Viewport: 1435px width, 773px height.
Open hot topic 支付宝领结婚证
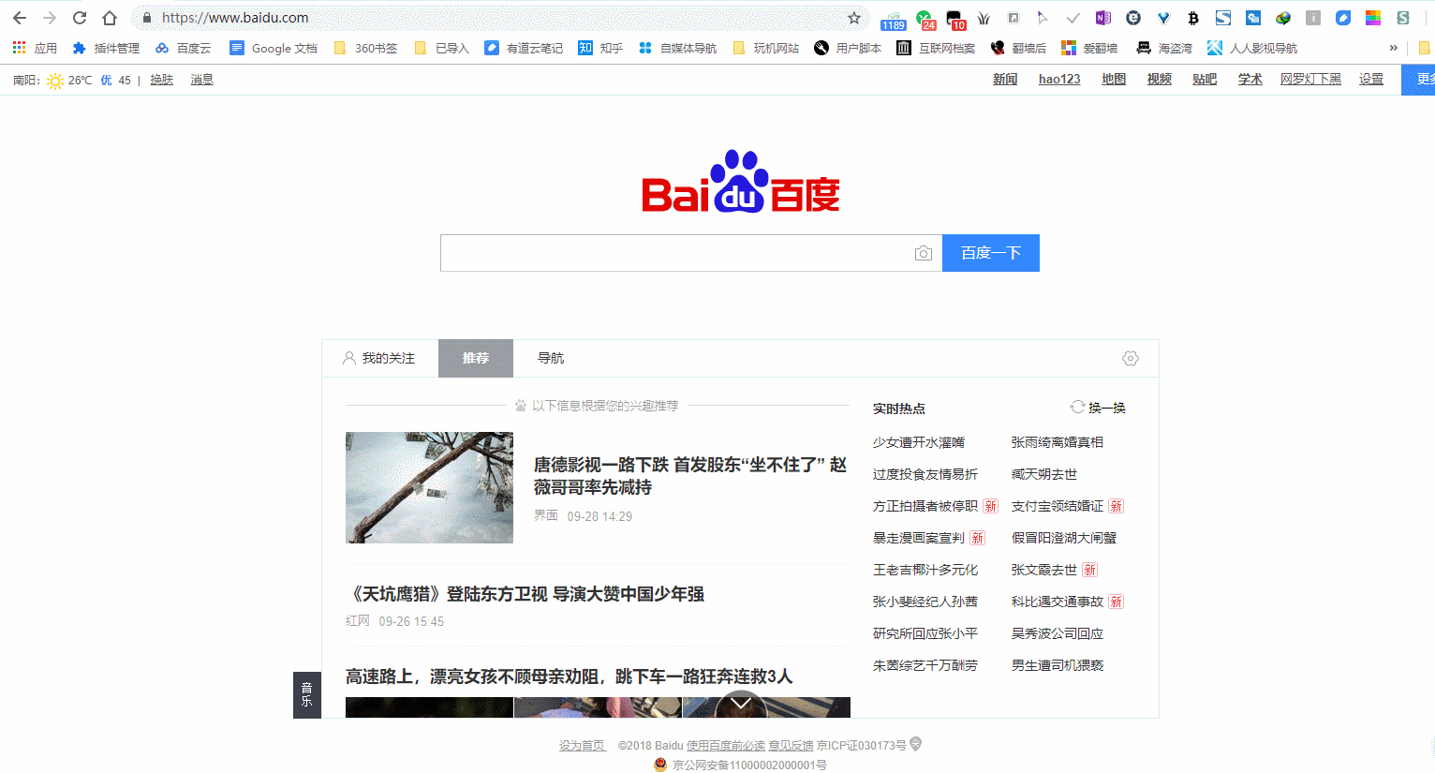click(1058, 506)
